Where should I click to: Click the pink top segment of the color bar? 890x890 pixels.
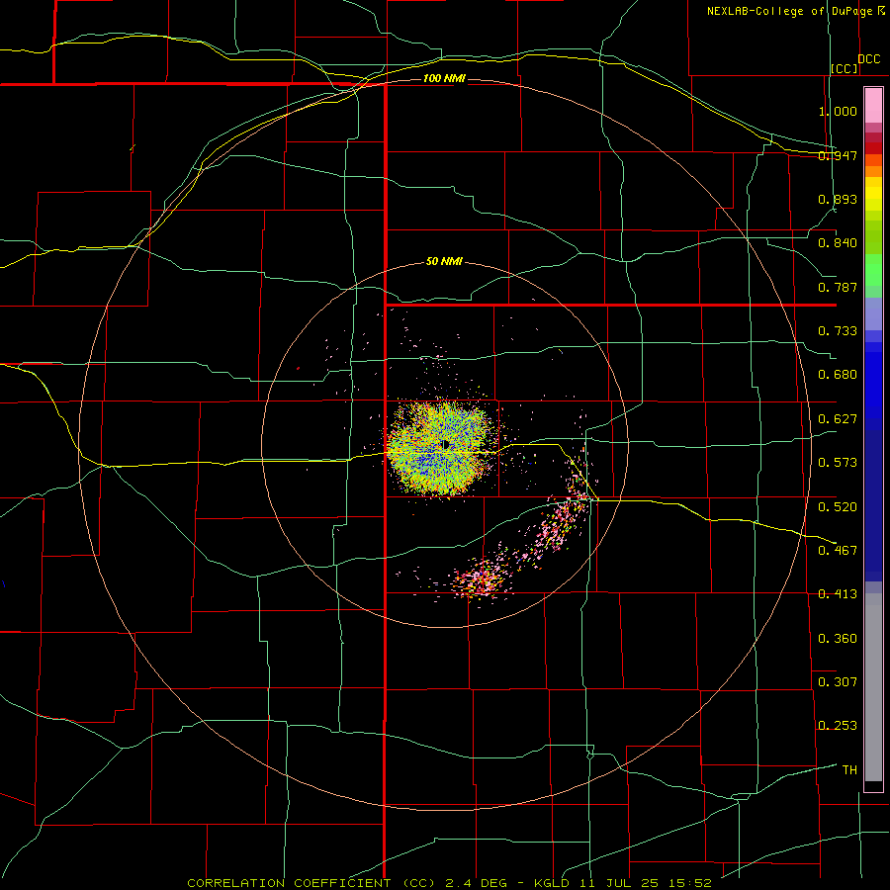[x=873, y=106]
